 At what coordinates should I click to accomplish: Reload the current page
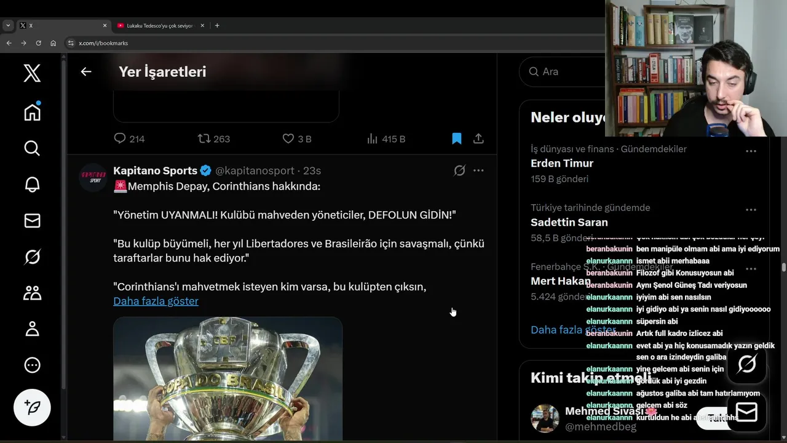pyautogui.click(x=38, y=43)
